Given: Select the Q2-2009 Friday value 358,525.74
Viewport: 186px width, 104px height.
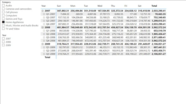Looking at the screenshot, I should [x=131, y=51].
